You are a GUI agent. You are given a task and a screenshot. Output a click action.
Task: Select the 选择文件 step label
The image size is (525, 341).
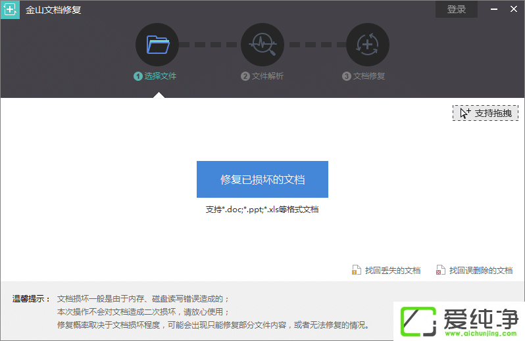pos(160,76)
